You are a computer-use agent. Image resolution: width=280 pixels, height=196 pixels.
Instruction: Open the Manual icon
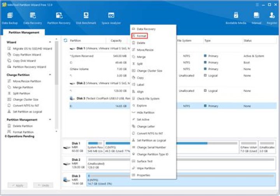[x=256, y=18]
